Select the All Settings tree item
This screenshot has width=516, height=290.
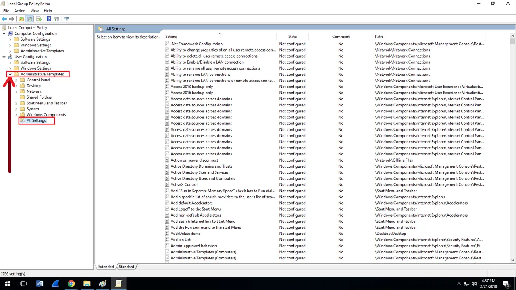(x=36, y=120)
